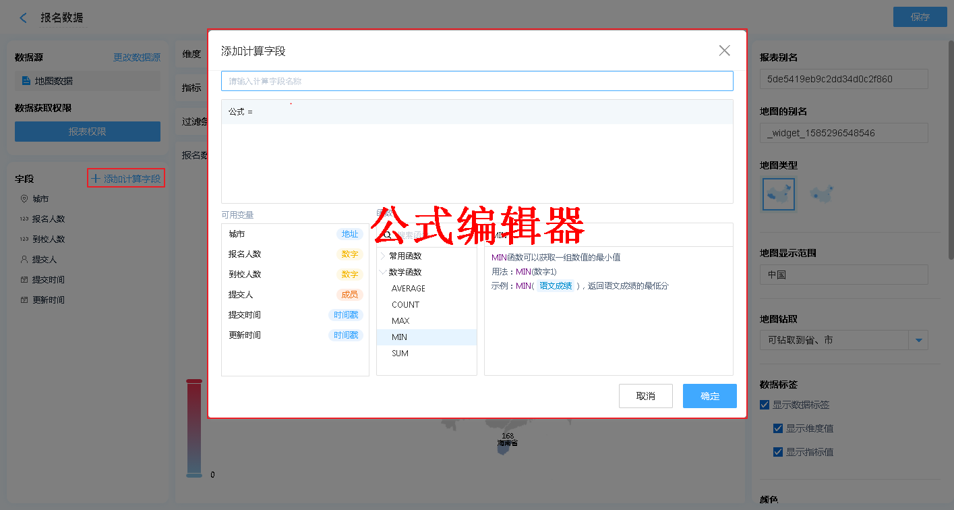Toggle the 显示数据标签 checkbox
This screenshot has height=510, width=954.
[765, 405]
